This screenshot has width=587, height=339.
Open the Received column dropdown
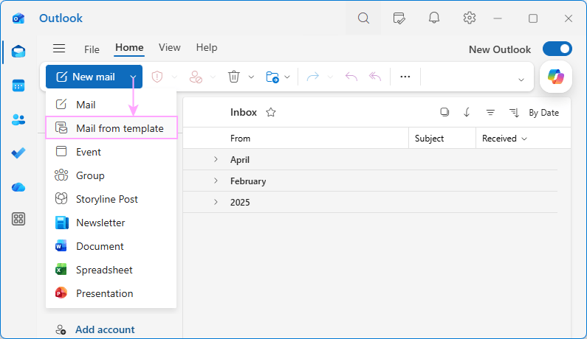(524, 139)
